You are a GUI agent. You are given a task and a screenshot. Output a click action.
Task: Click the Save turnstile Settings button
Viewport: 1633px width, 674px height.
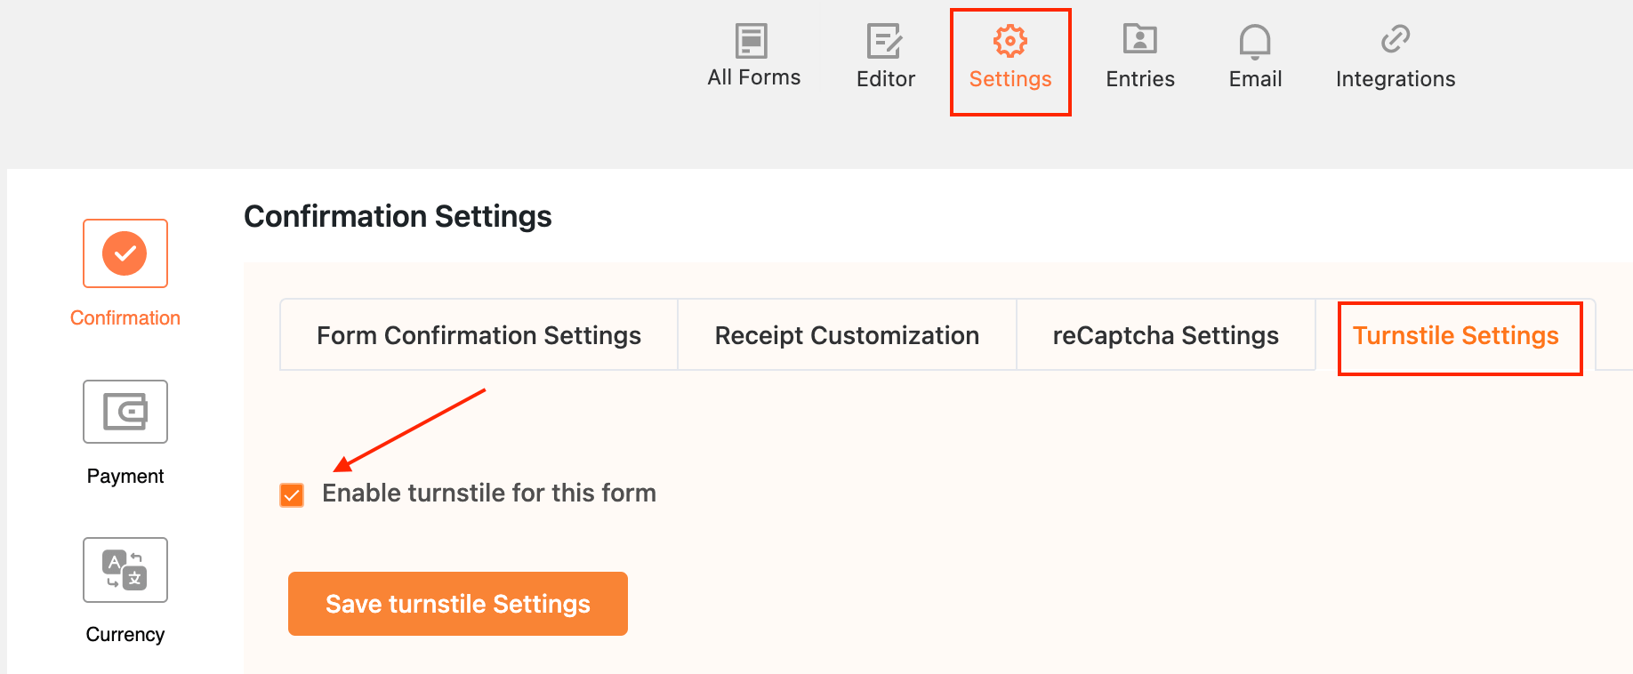point(457,604)
